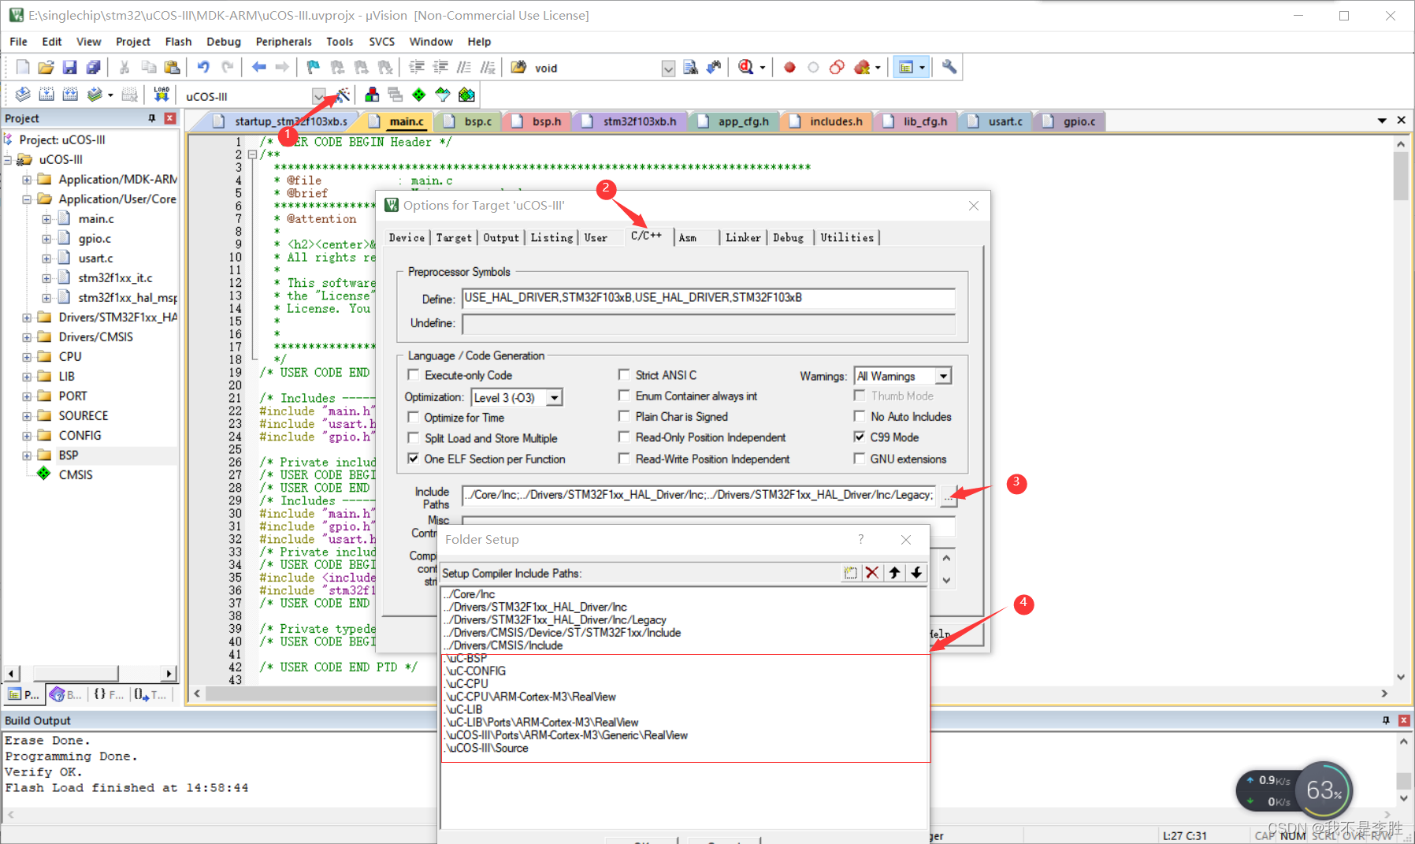The image size is (1415, 844).
Task: Open the Optimization level dropdown
Action: (x=555, y=398)
